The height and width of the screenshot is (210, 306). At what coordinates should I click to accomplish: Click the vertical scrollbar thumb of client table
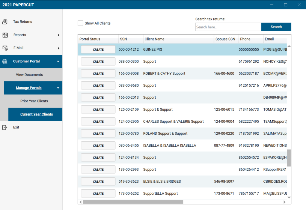(289, 158)
